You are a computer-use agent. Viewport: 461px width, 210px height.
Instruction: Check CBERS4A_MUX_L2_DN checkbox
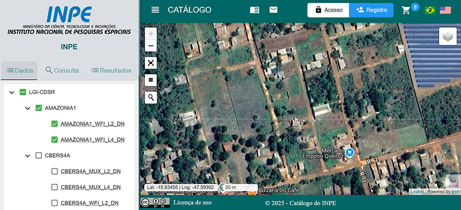tap(55, 171)
